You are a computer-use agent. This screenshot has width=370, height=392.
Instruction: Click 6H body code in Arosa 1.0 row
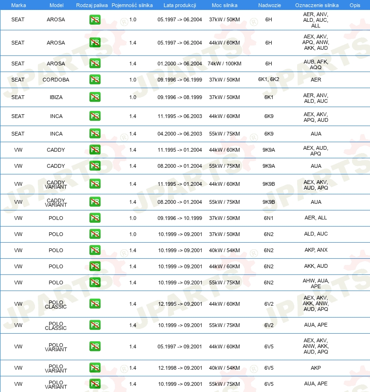269,19
